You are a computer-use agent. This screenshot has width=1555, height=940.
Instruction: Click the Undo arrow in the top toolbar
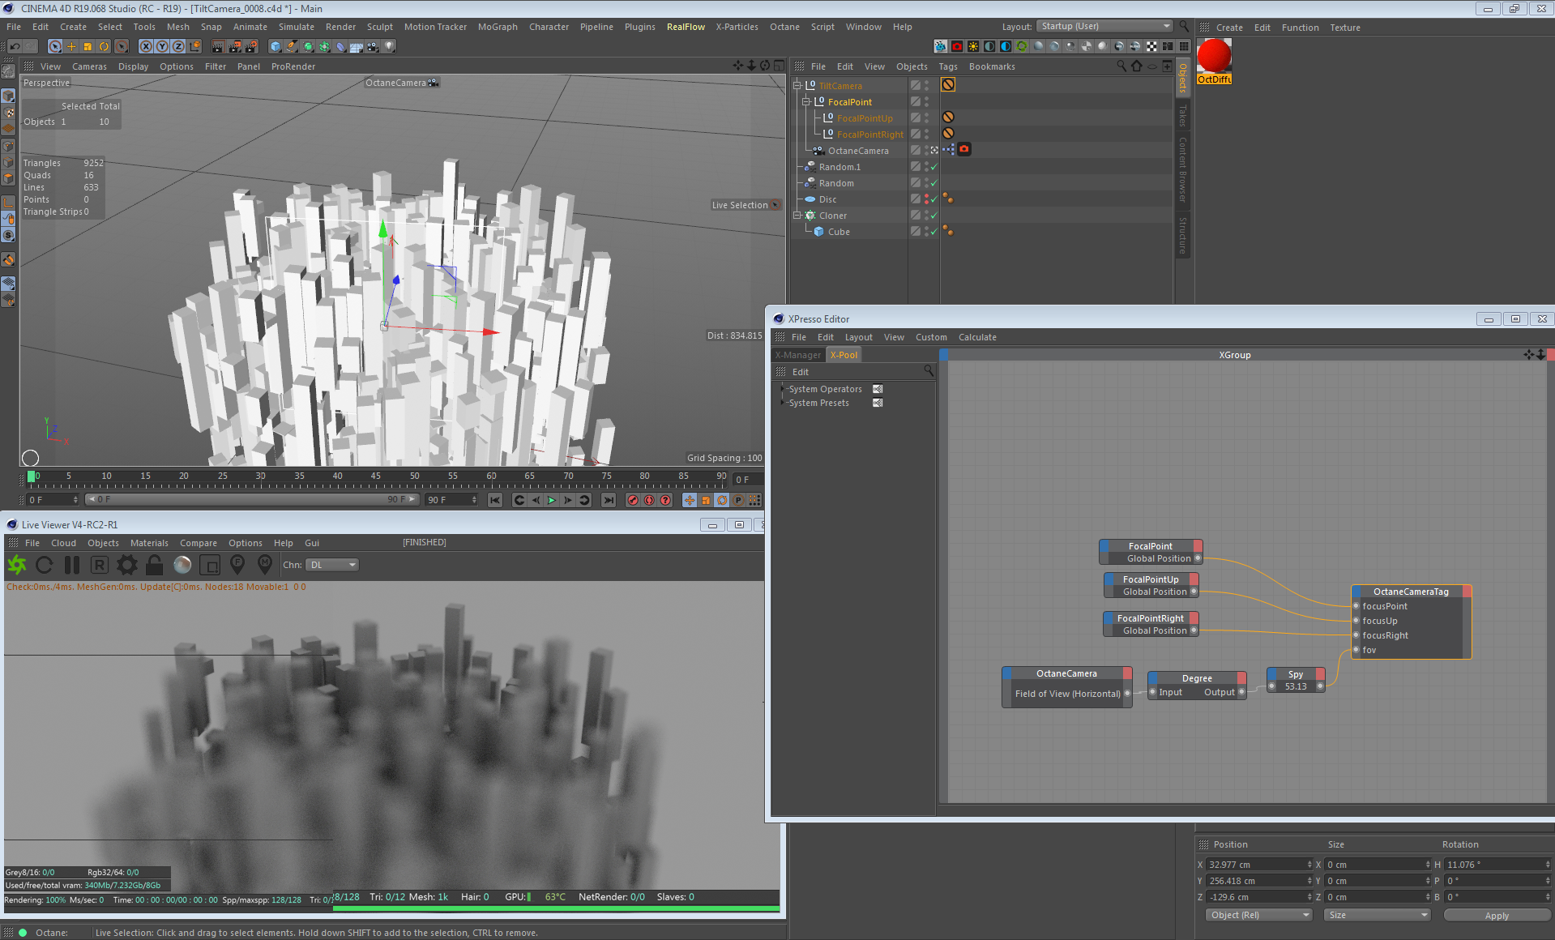coord(15,46)
